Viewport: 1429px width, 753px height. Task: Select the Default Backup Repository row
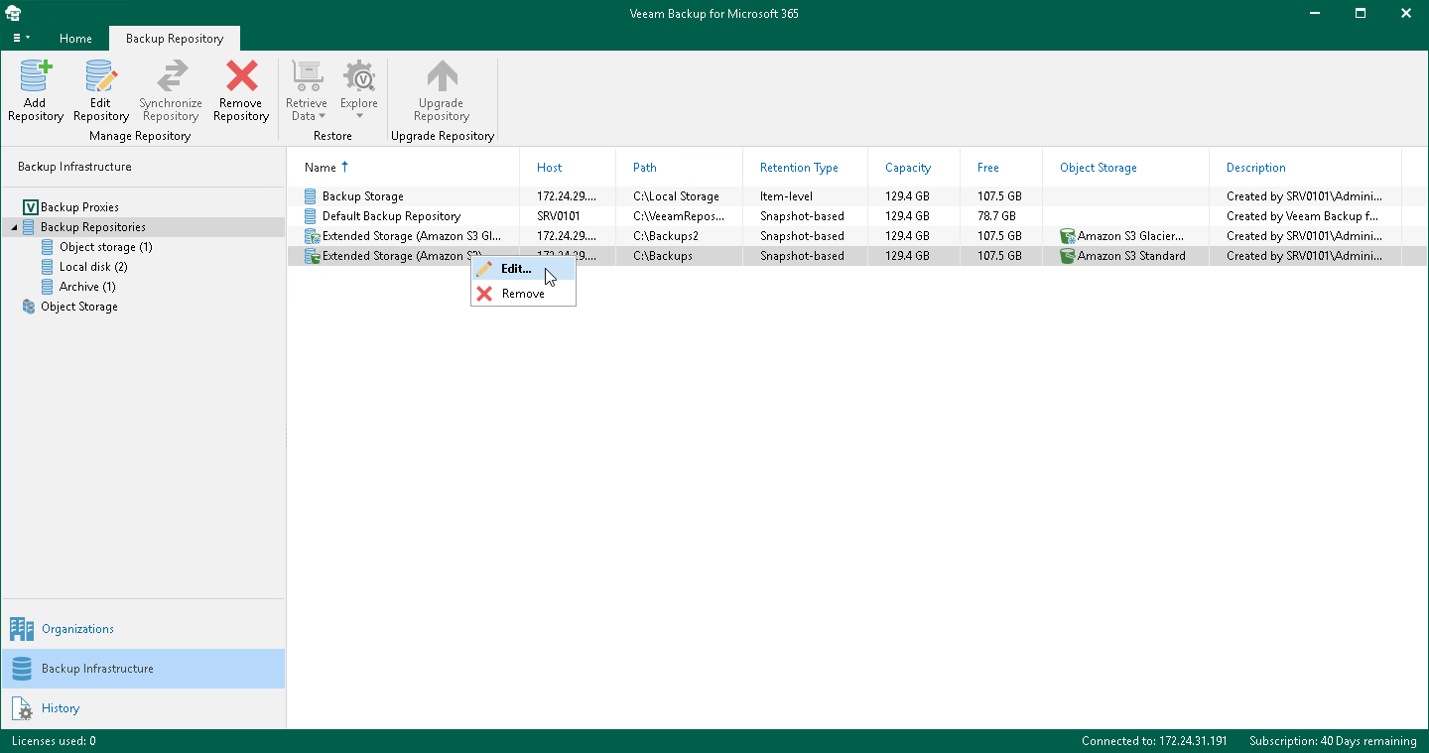point(856,216)
